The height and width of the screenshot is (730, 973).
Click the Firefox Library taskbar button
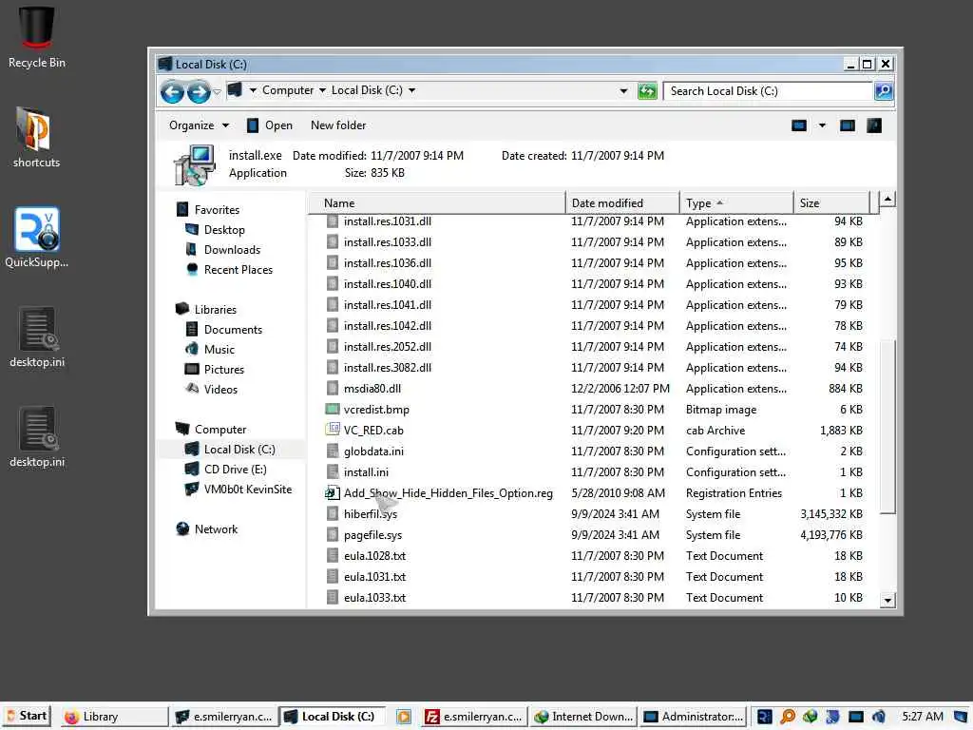[x=114, y=717]
